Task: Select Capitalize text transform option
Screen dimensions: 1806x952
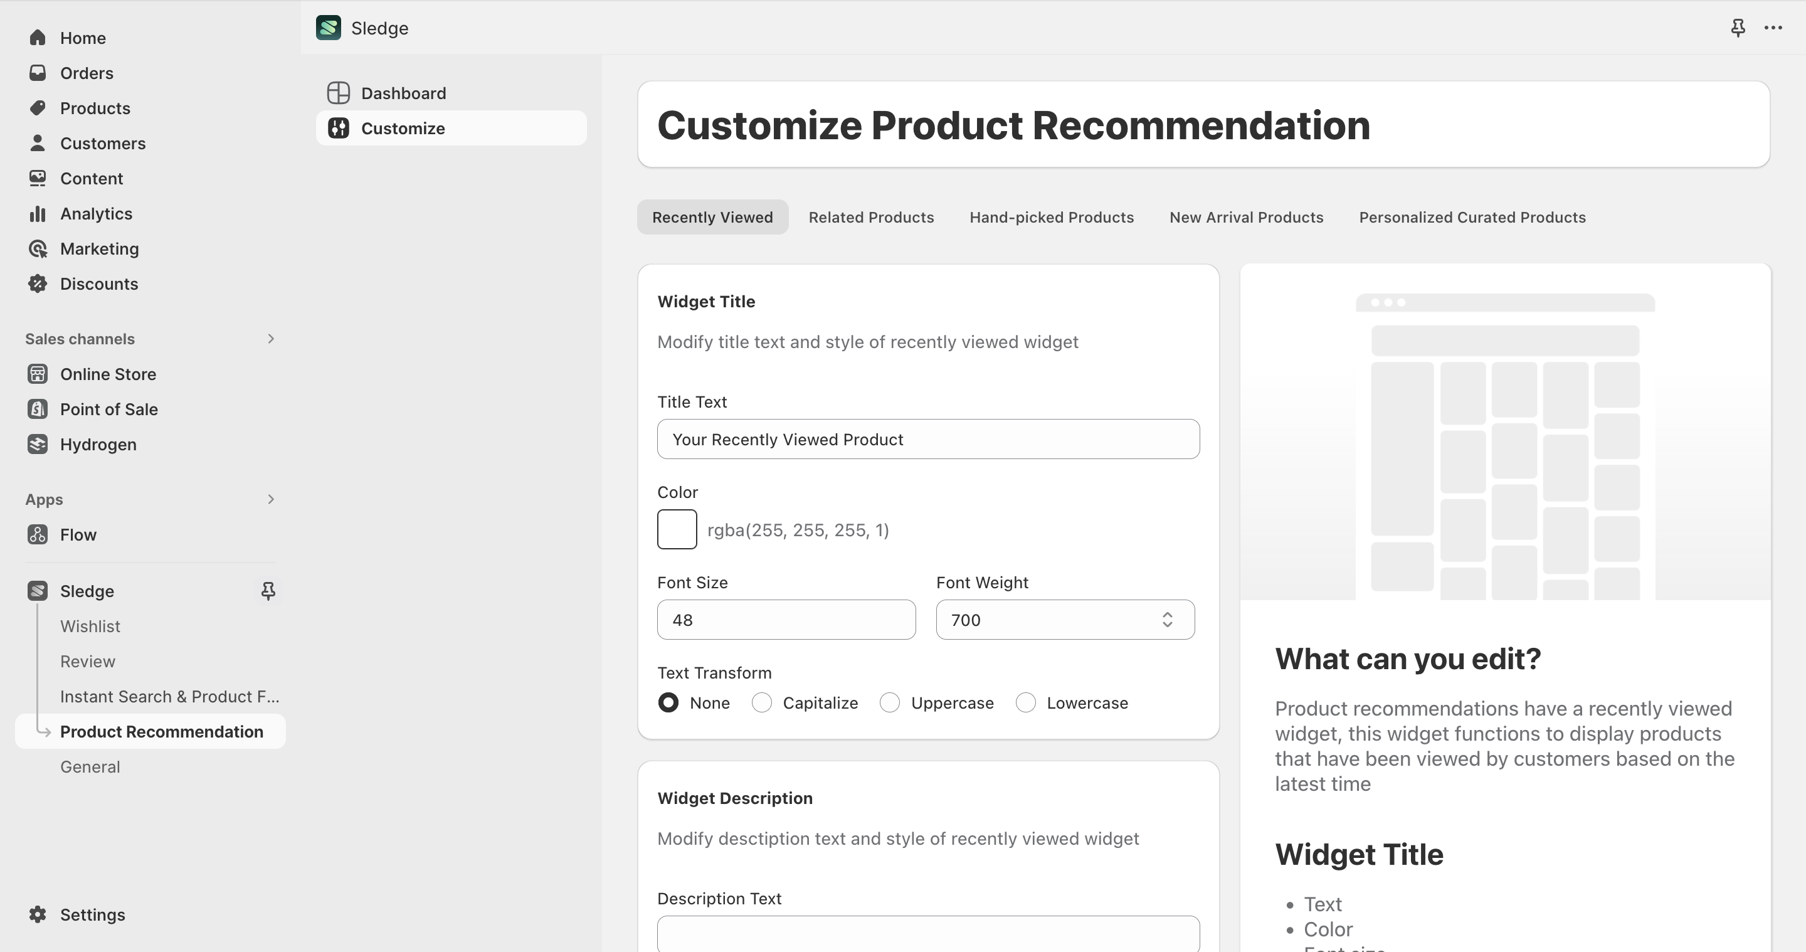Action: tap(762, 703)
